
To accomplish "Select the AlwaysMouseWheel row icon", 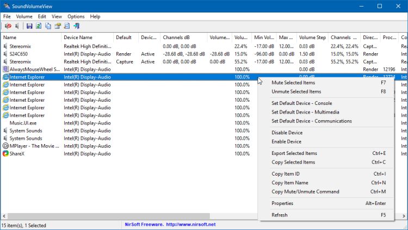I will tap(5, 70).
